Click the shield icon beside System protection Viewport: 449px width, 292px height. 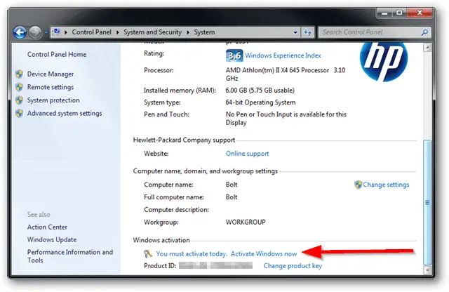19,100
